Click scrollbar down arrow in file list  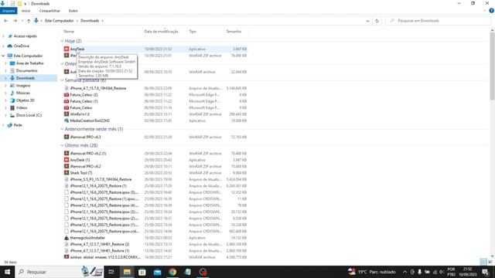point(492,256)
